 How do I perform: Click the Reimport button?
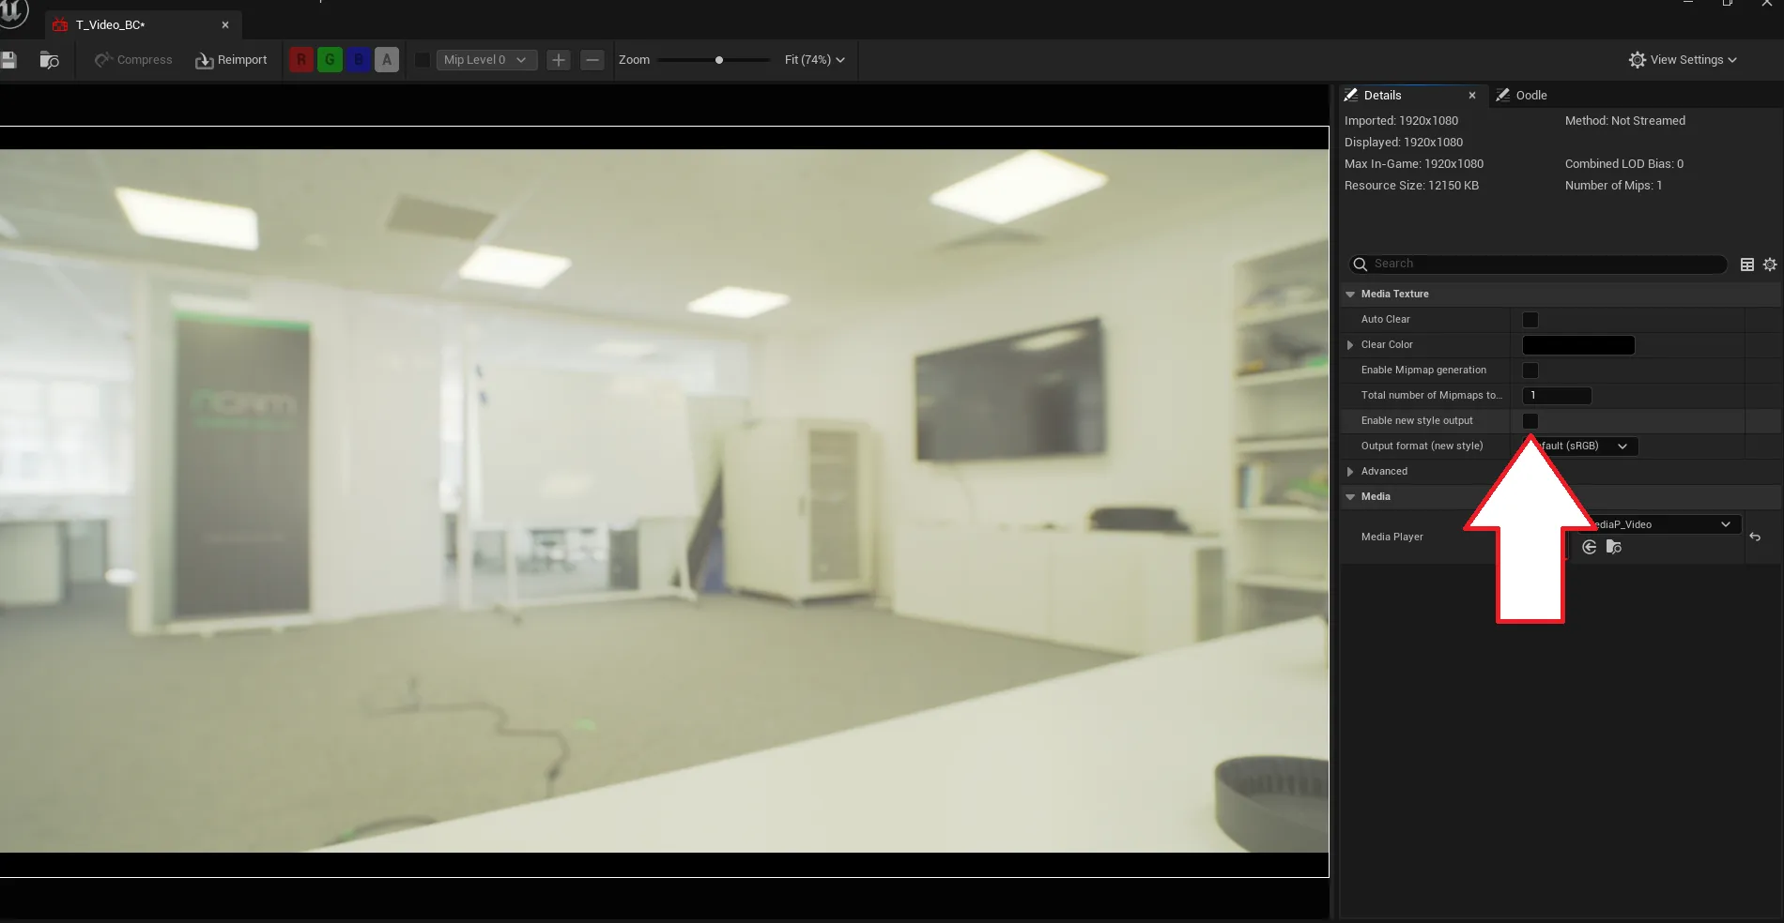tap(231, 60)
